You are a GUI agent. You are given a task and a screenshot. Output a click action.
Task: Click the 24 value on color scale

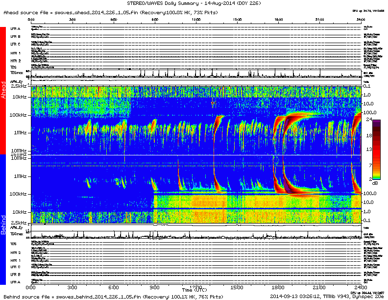point(369,119)
